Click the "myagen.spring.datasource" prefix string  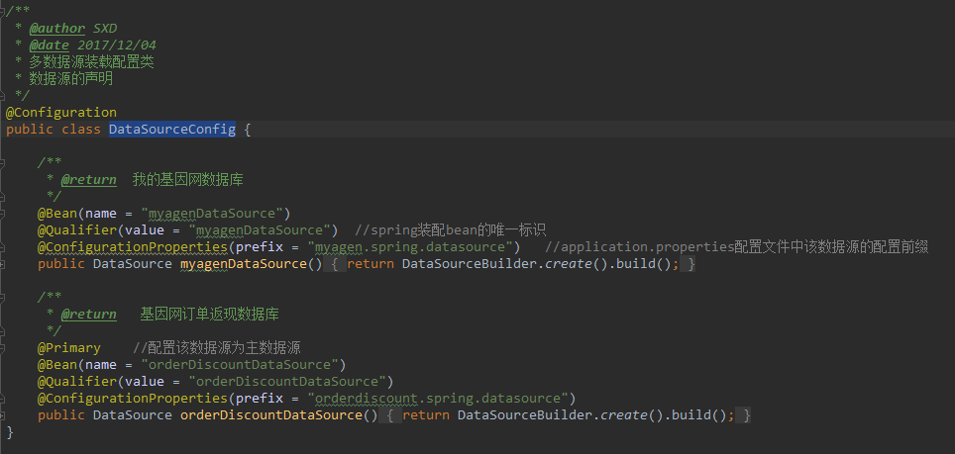click(x=410, y=247)
